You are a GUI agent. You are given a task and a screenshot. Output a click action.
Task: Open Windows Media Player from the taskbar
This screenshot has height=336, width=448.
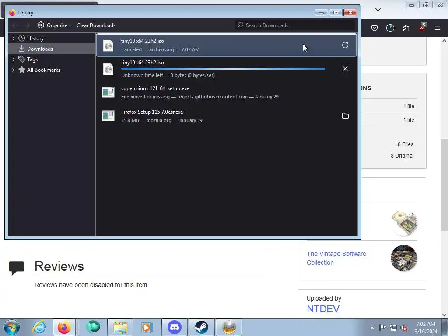point(147,327)
